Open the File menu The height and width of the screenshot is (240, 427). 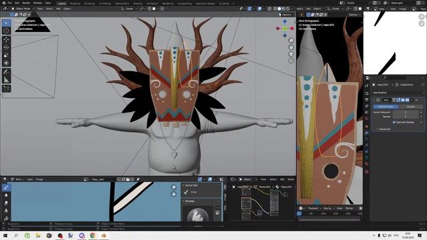pos(10,3)
